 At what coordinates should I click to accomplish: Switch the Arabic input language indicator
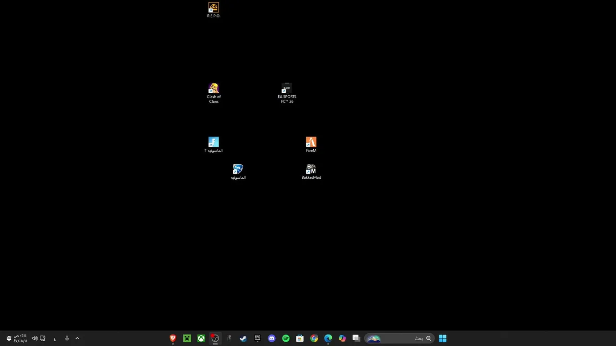54,339
